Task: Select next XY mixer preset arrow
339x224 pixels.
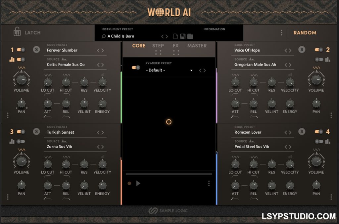Action: [205, 70]
